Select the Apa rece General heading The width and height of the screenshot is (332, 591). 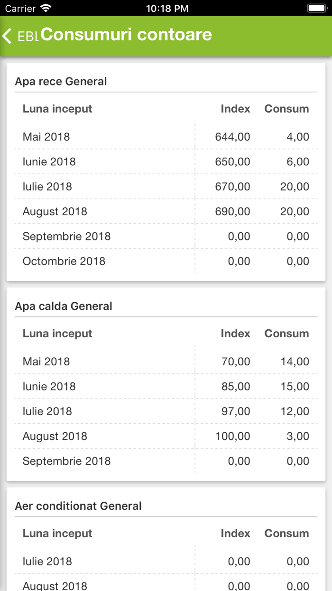click(61, 81)
